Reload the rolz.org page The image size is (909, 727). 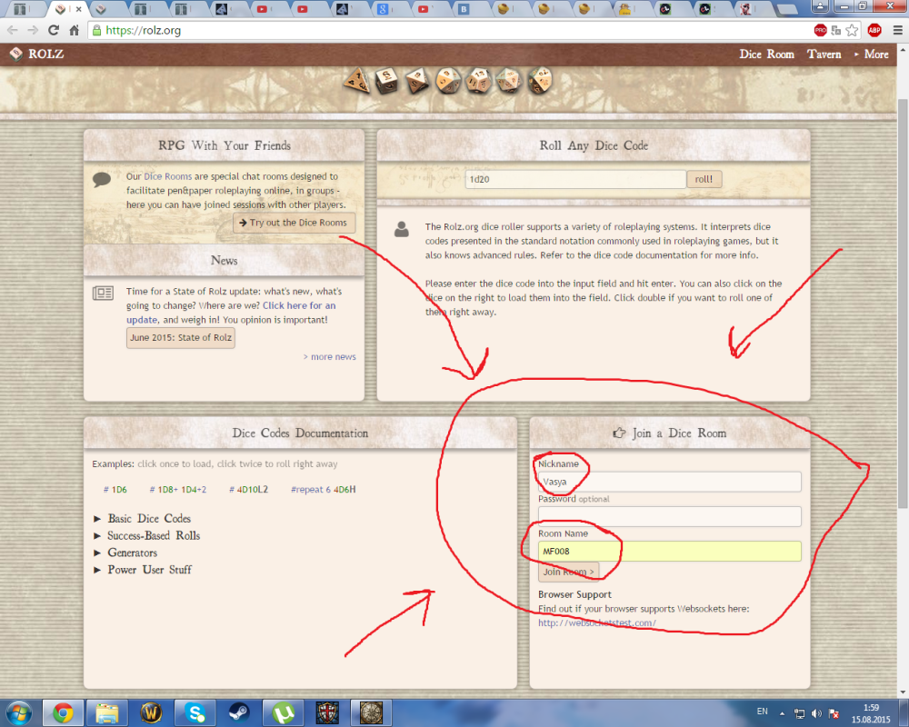tap(54, 30)
